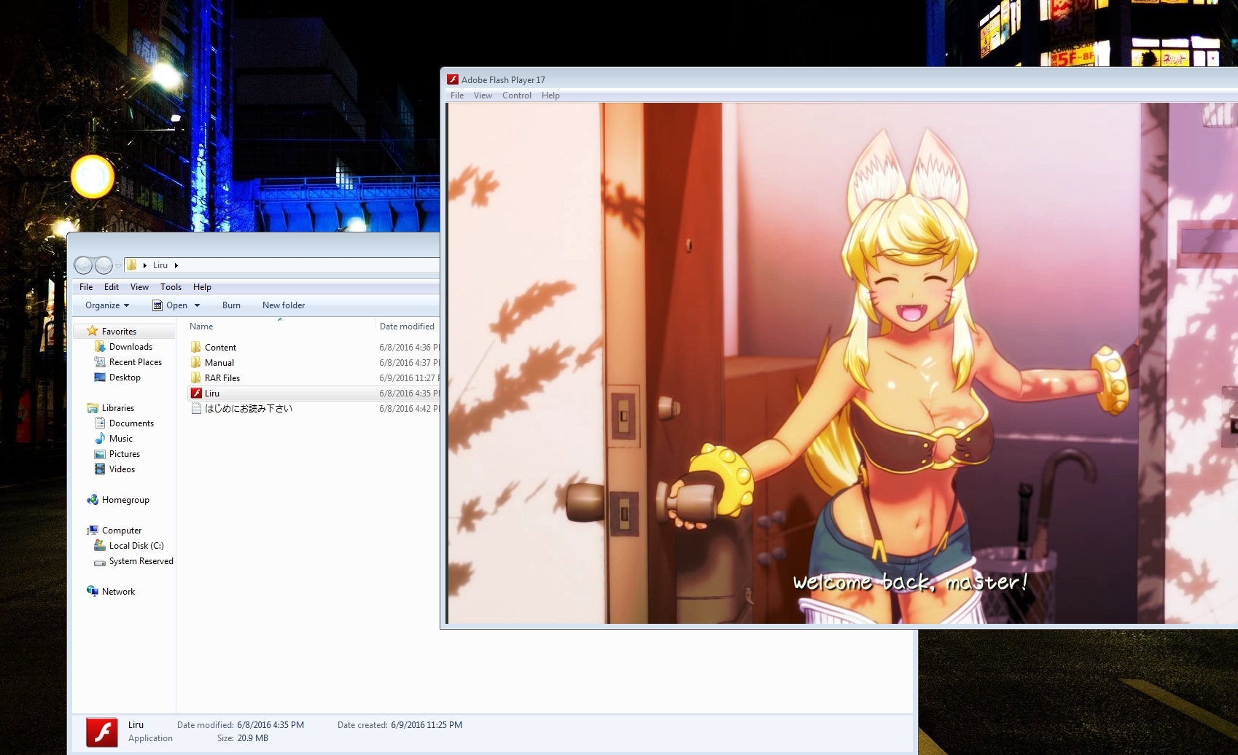
Task: Expand the arrow after Liru in address bar
Action: click(x=176, y=265)
